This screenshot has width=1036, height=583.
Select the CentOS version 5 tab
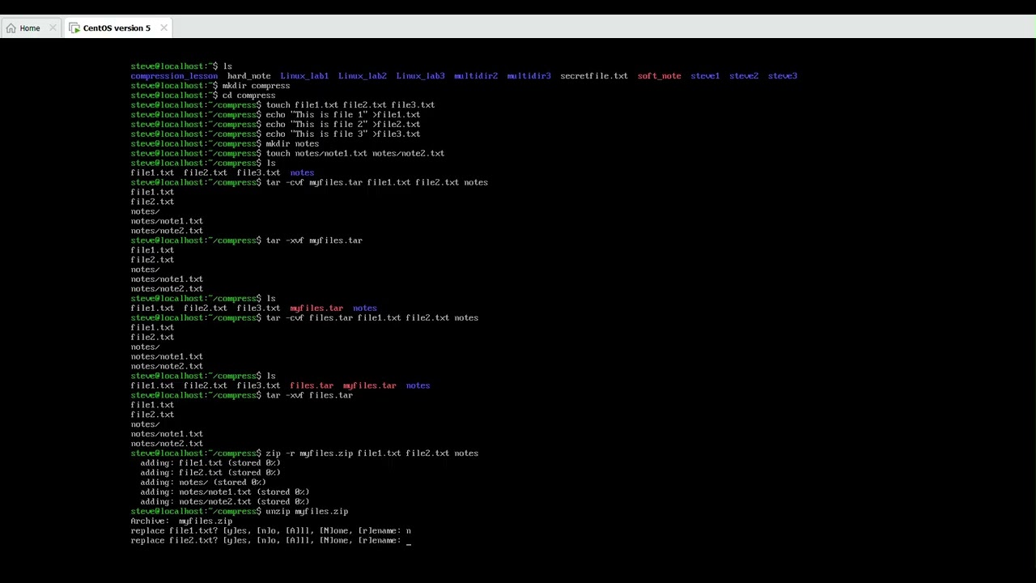tap(117, 28)
